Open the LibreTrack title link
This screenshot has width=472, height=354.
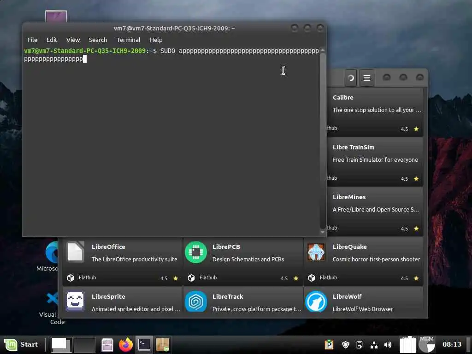coord(228,296)
